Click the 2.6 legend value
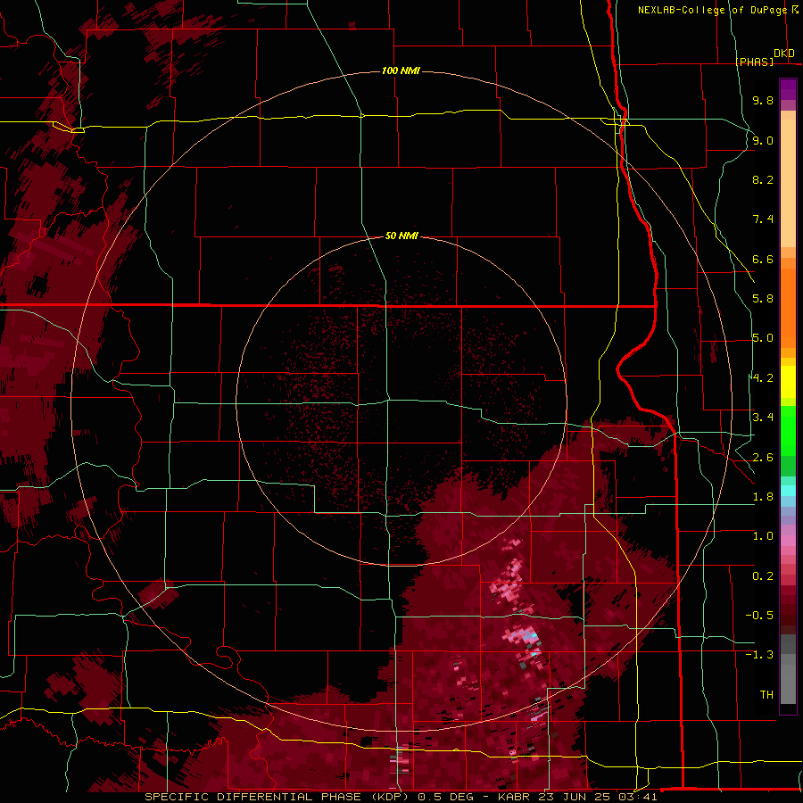The width and height of the screenshot is (803, 803). (763, 458)
